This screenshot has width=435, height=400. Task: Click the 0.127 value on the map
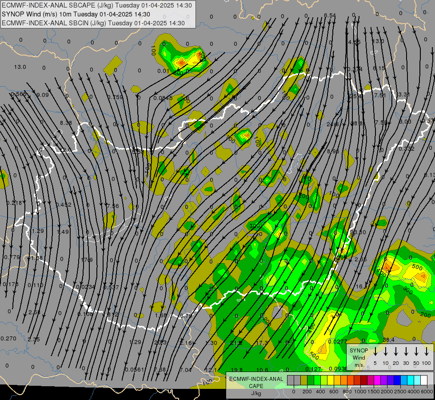[313, 369]
